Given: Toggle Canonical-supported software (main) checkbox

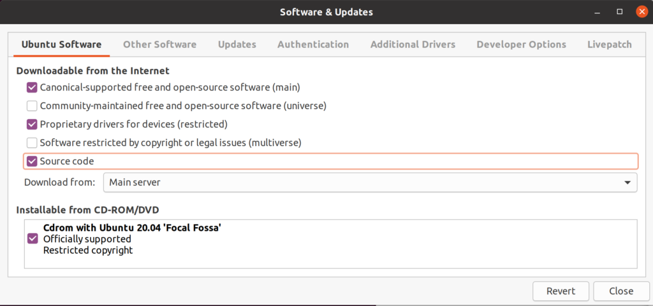Looking at the screenshot, I should click(32, 87).
